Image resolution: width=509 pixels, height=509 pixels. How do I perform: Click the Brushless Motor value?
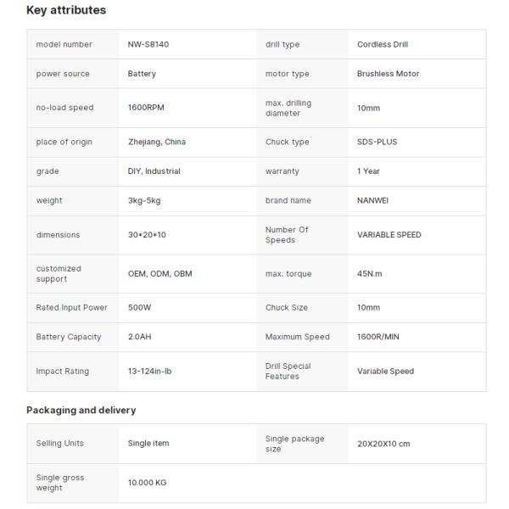coord(388,74)
